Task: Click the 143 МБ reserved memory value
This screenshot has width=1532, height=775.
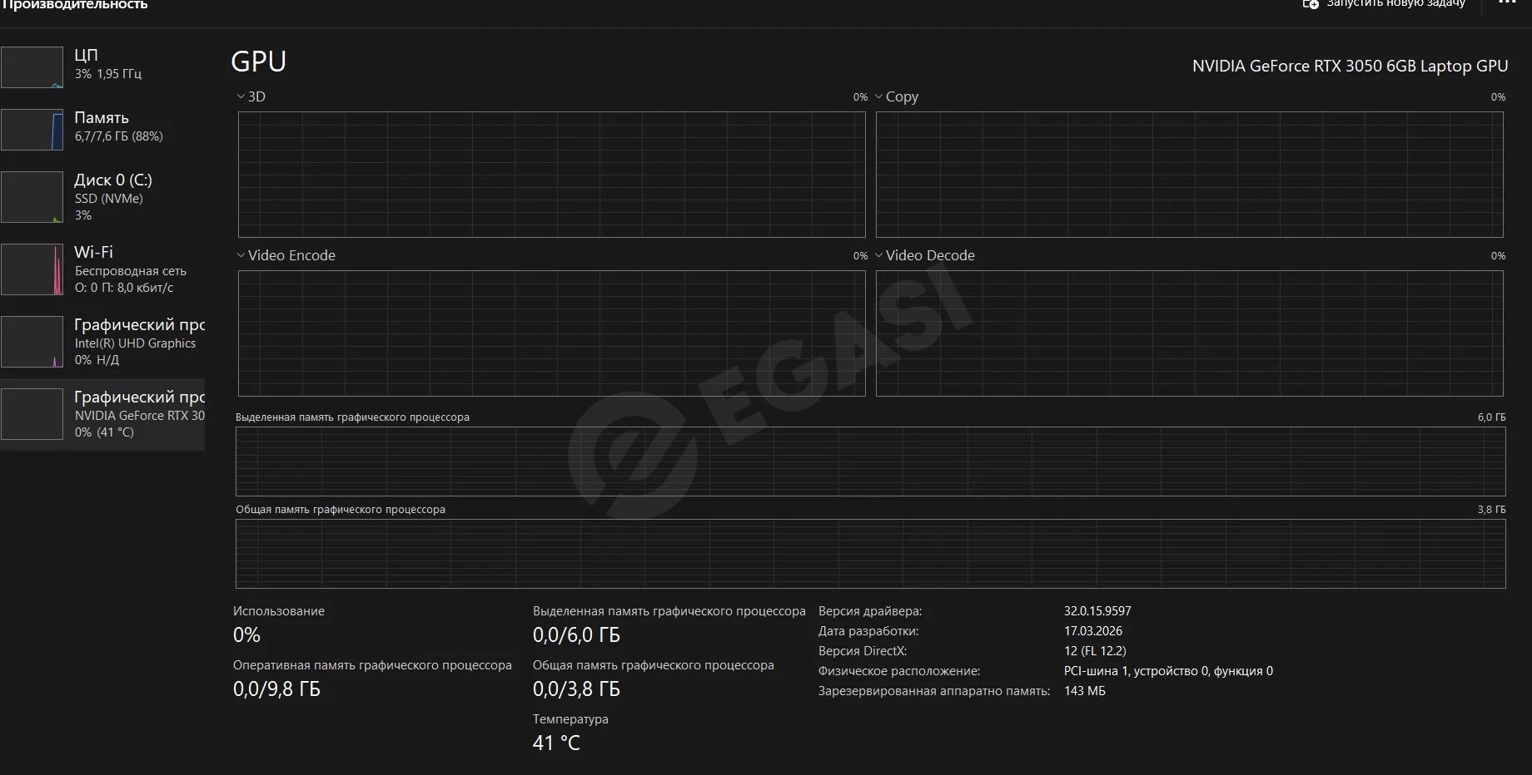Action: click(x=1085, y=691)
